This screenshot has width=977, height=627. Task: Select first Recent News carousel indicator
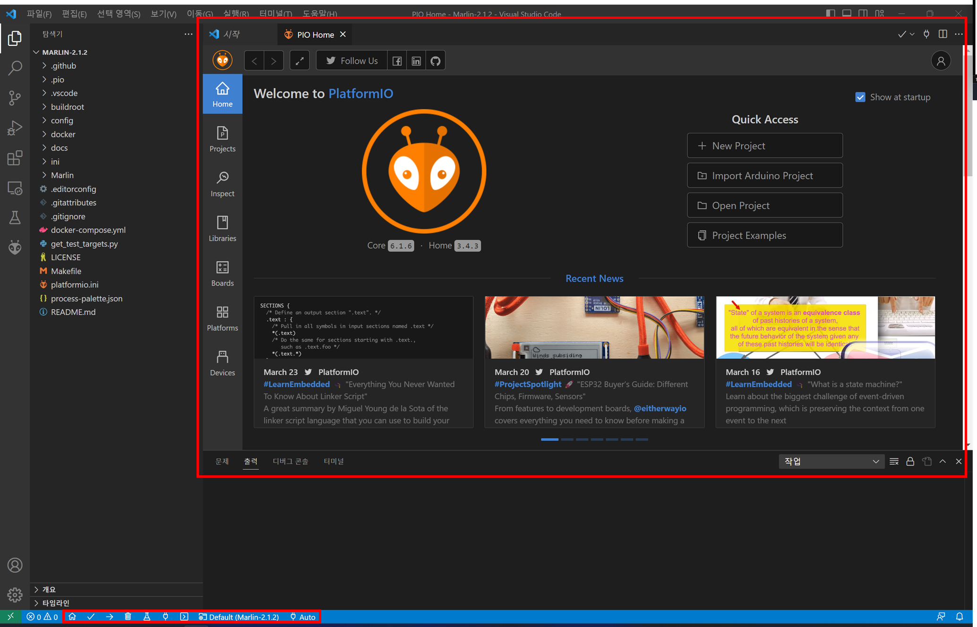click(549, 439)
